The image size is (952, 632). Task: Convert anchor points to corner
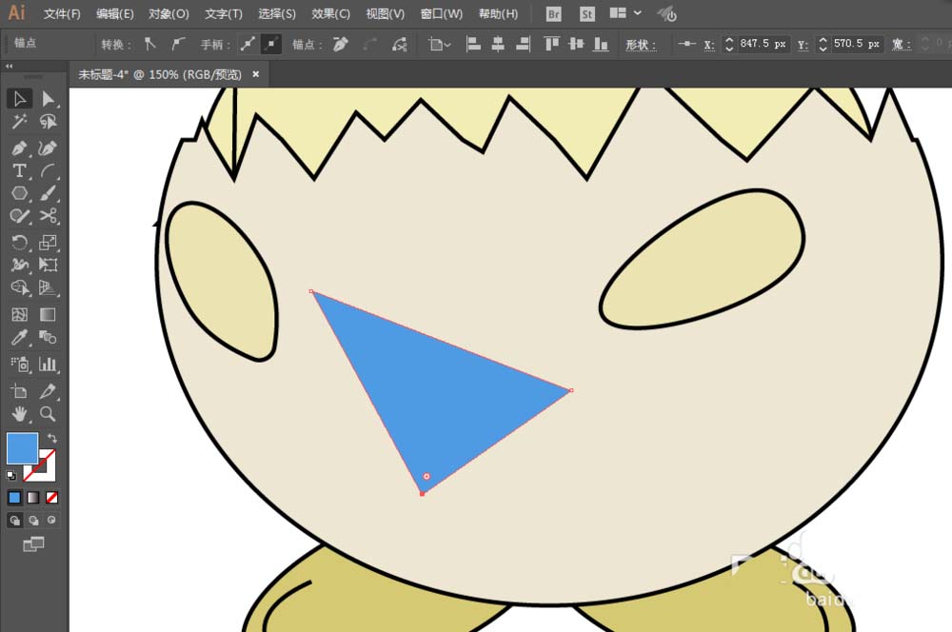click(150, 44)
